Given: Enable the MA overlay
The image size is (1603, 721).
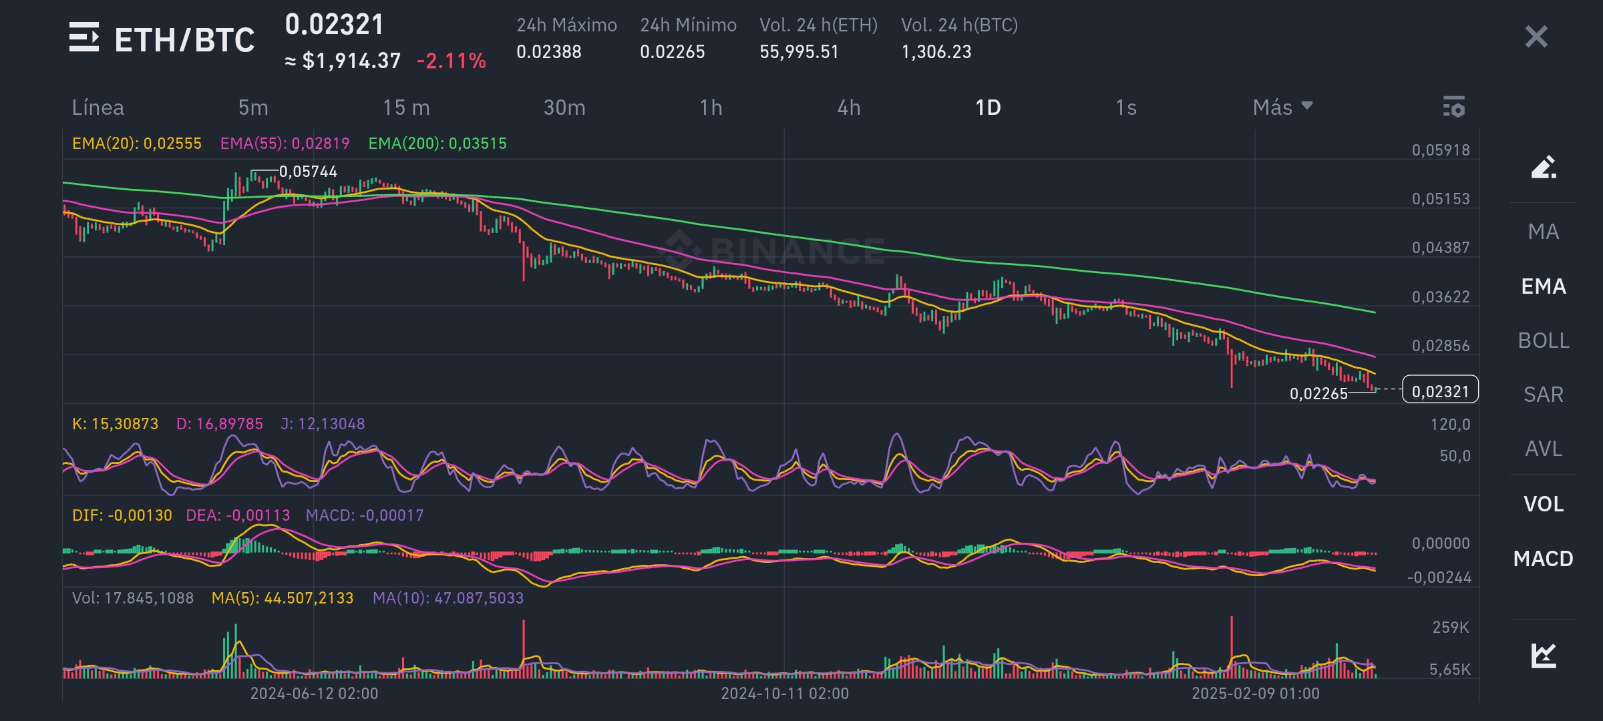Looking at the screenshot, I should coord(1544,231).
